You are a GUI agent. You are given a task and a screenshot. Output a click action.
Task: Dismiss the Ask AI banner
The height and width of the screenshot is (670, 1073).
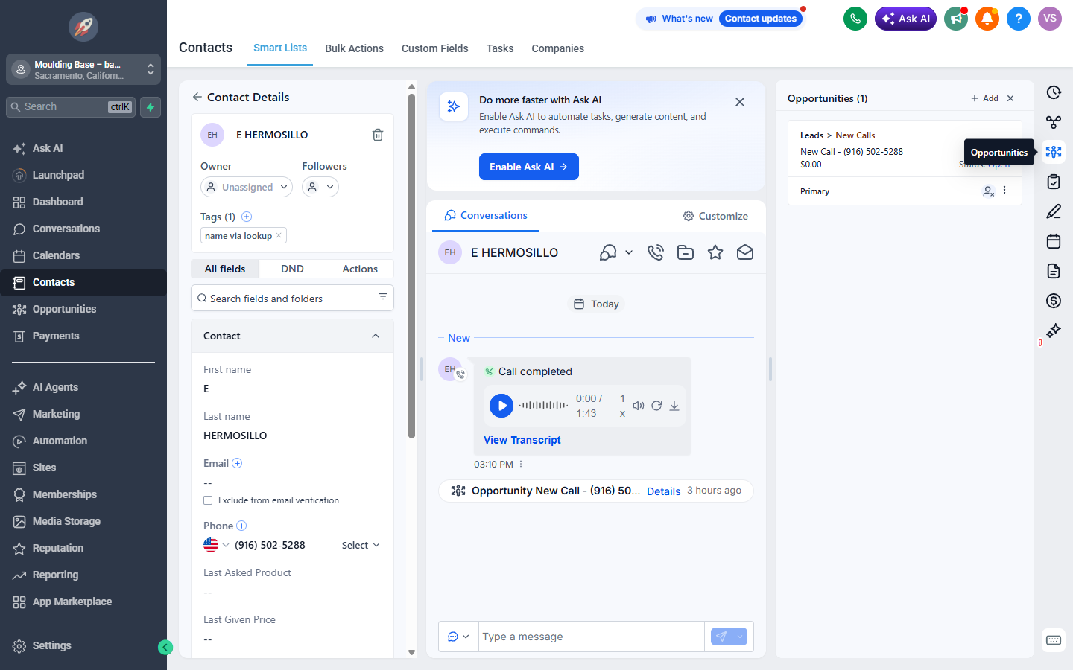[740, 102]
